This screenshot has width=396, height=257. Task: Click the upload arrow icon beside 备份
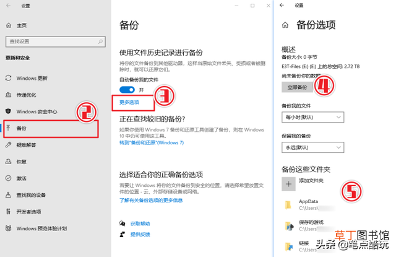(8, 128)
